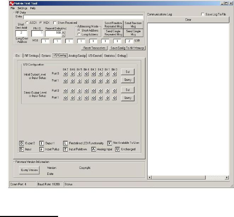Click the Query Version button
The image size is (234, 217).
29,170
